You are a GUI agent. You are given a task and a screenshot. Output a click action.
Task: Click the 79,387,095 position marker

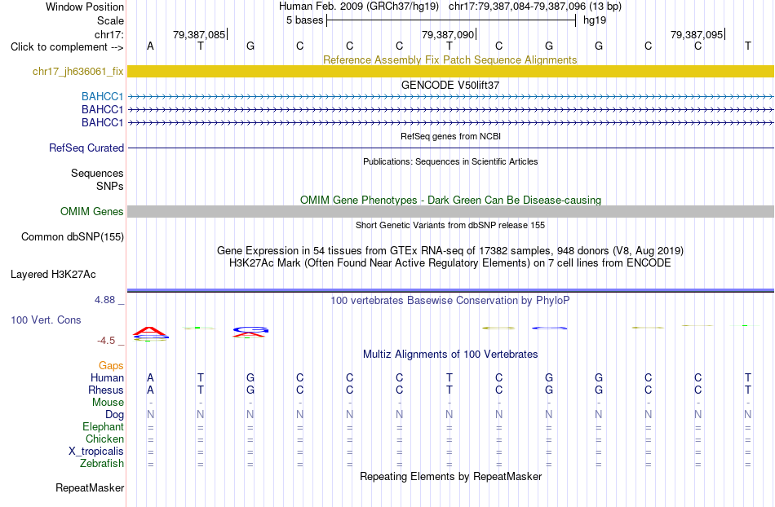coord(697,34)
